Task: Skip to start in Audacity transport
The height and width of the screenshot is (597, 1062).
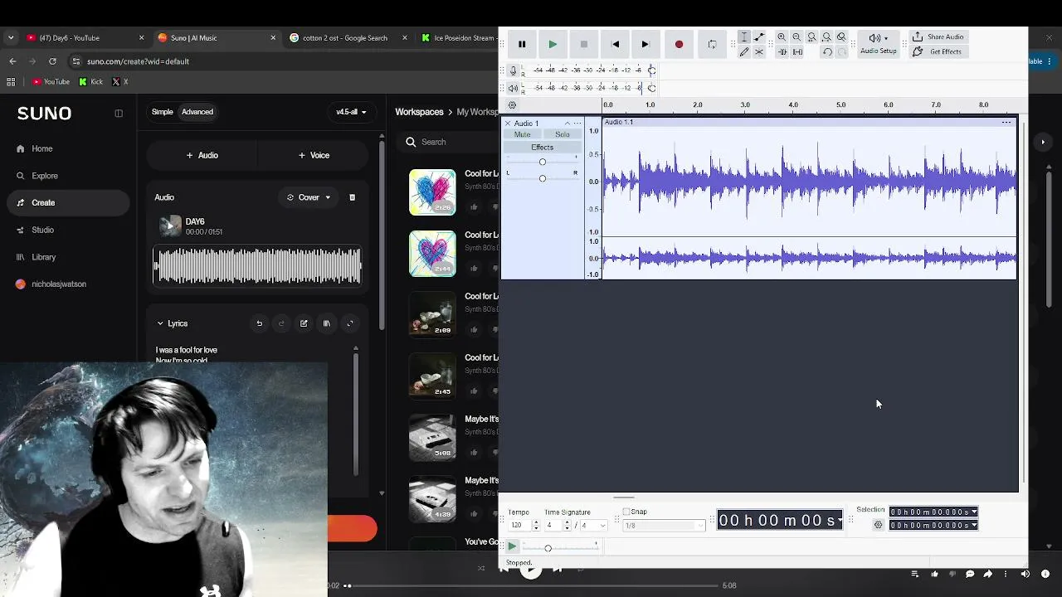Action: (x=615, y=45)
